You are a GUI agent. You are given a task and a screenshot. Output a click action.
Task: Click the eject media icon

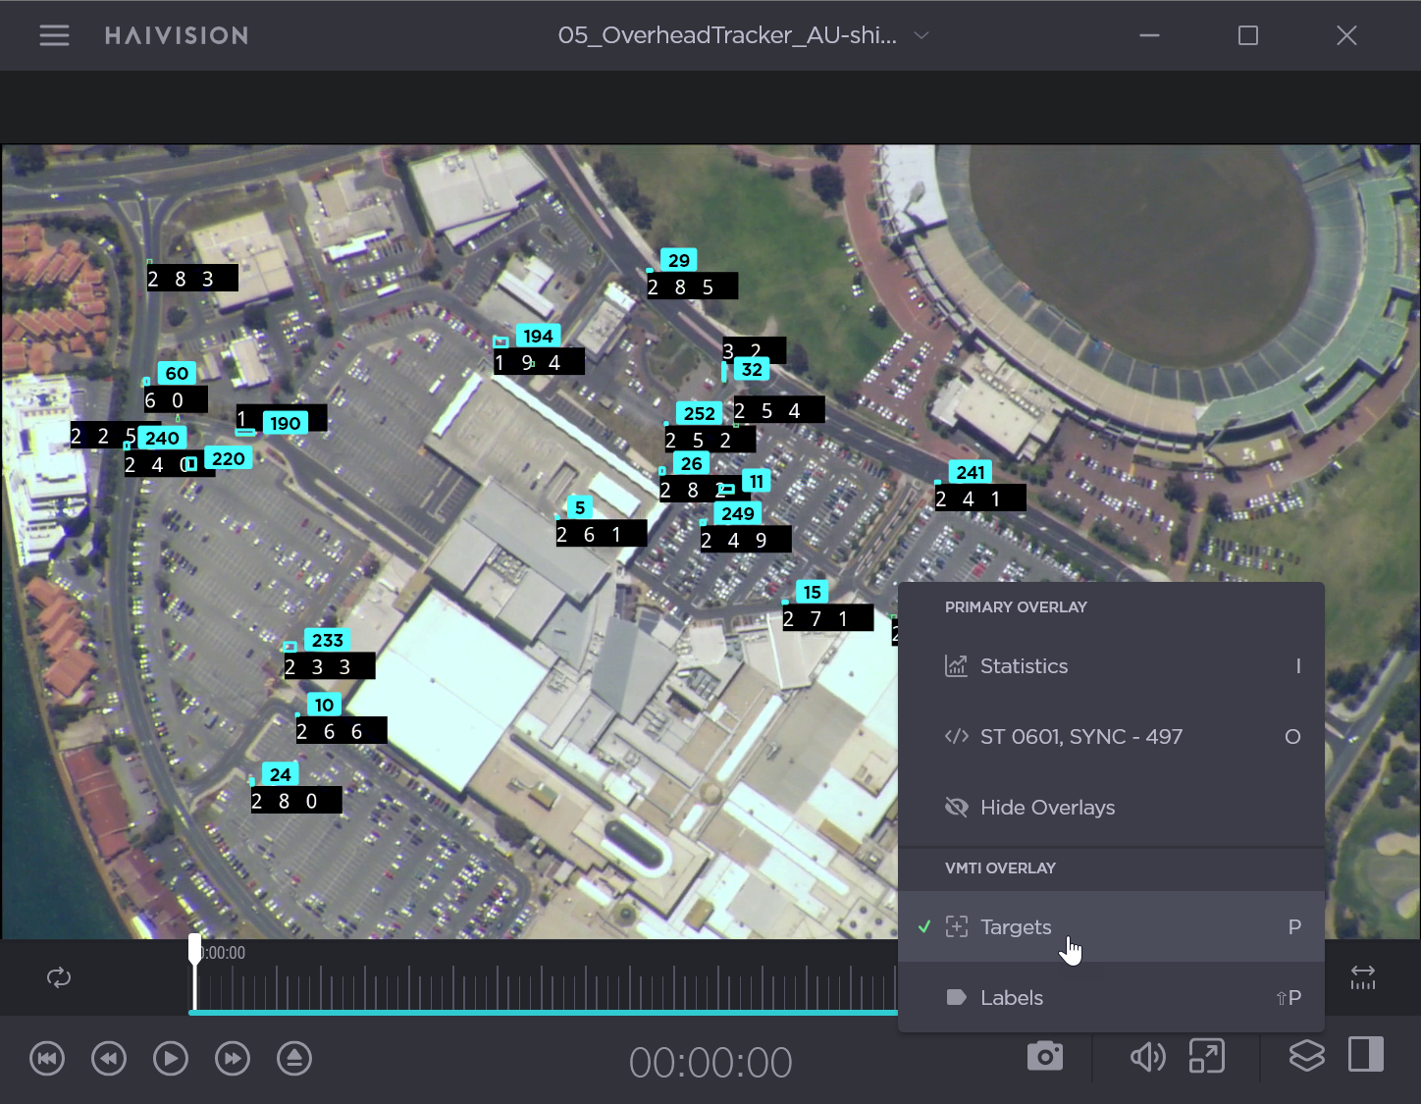point(294,1059)
